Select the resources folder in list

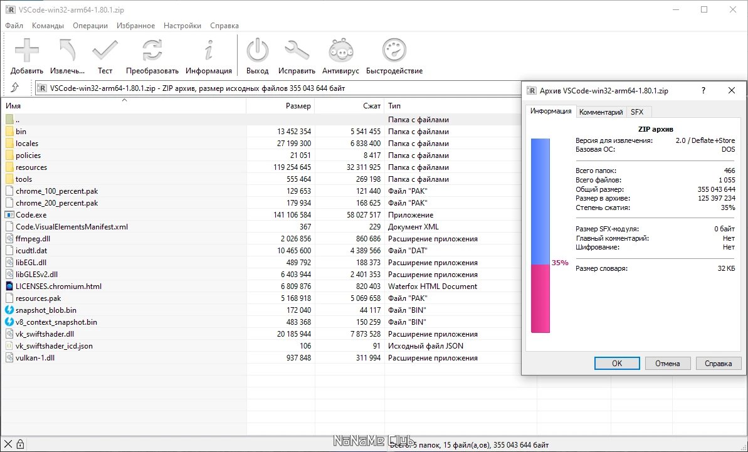coord(31,167)
